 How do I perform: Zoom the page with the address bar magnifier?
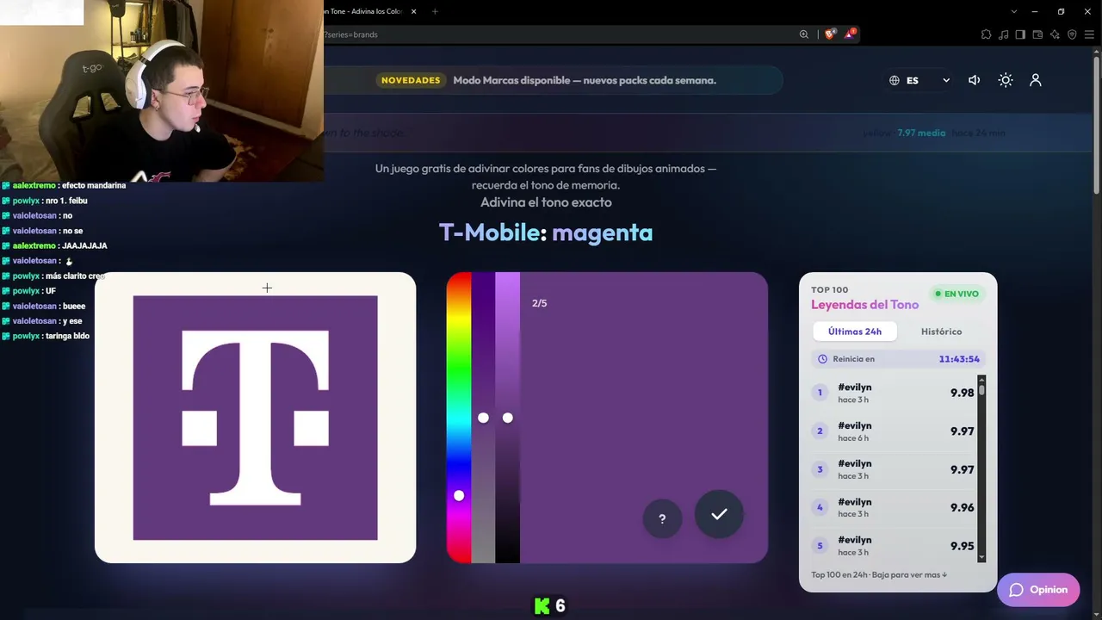(x=803, y=34)
